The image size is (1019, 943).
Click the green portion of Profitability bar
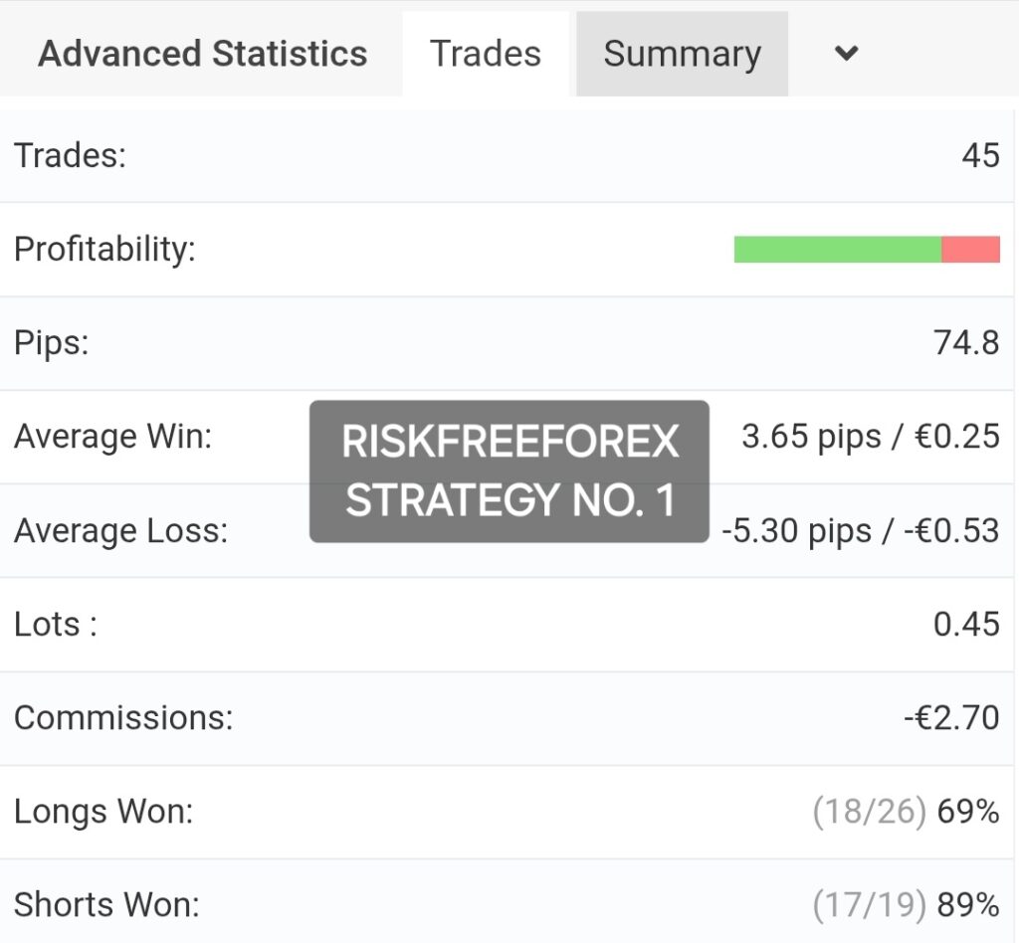tap(838, 250)
